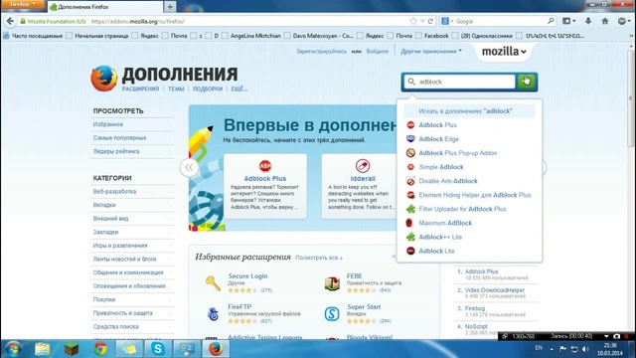Click the FireFTP extension icon

click(213, 314)
